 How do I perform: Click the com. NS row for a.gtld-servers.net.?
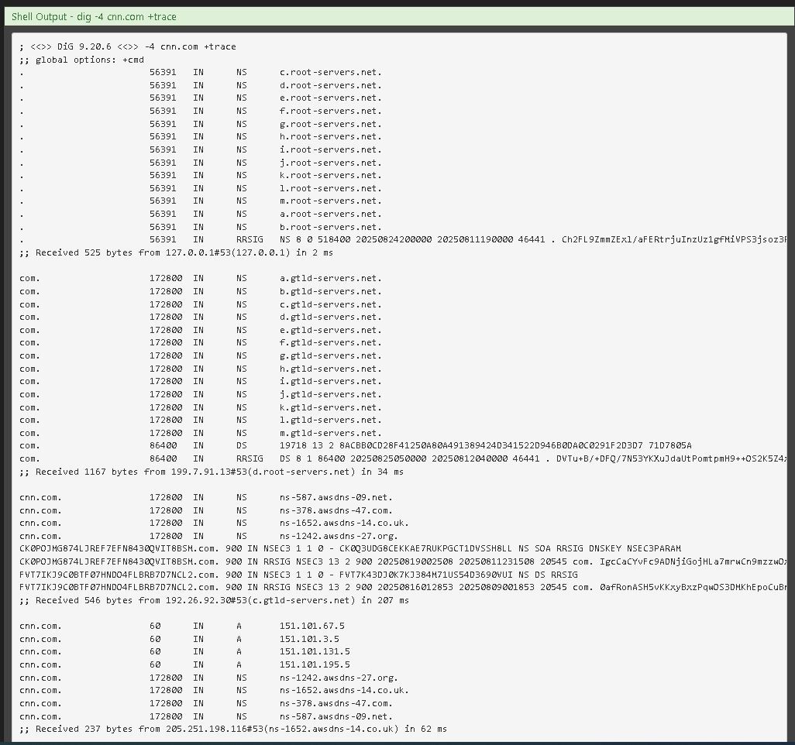(x=201, y=279)
